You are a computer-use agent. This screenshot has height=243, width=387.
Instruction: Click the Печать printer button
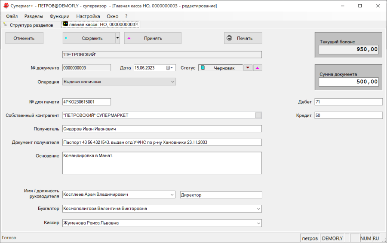coord(243,38)
